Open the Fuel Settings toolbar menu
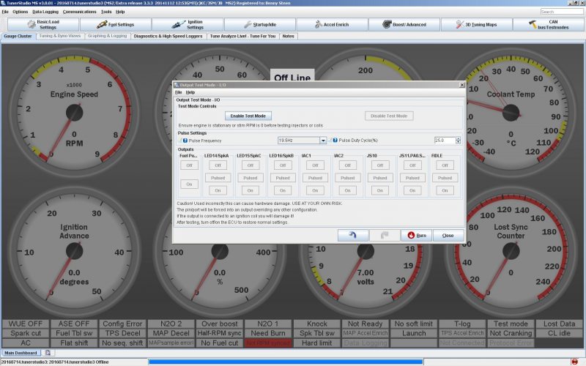Image resolution: width=586 pixels, height=366 pixels. pyautogui.click(x=116, y=25)
